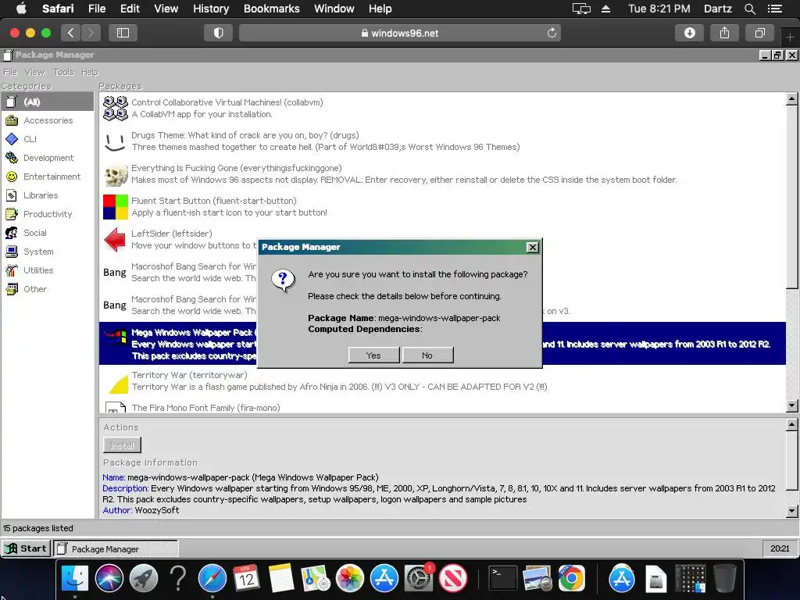The image size is (800, 600).
Task: Toggle the Safari sidebar
Action: point(123,33)
